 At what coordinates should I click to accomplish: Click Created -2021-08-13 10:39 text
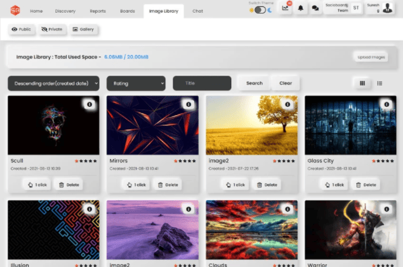coord(36,168)
